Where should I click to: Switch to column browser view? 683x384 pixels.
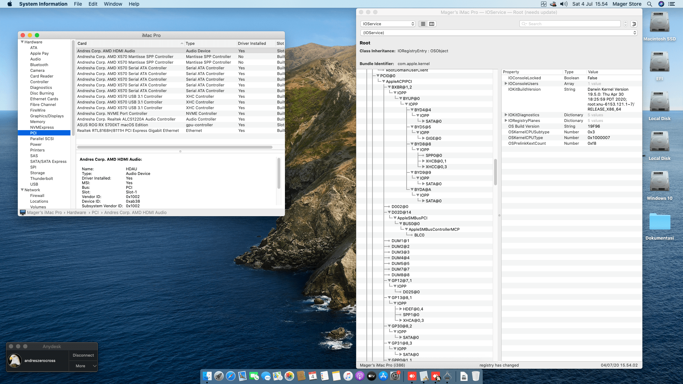pos(431,24)
